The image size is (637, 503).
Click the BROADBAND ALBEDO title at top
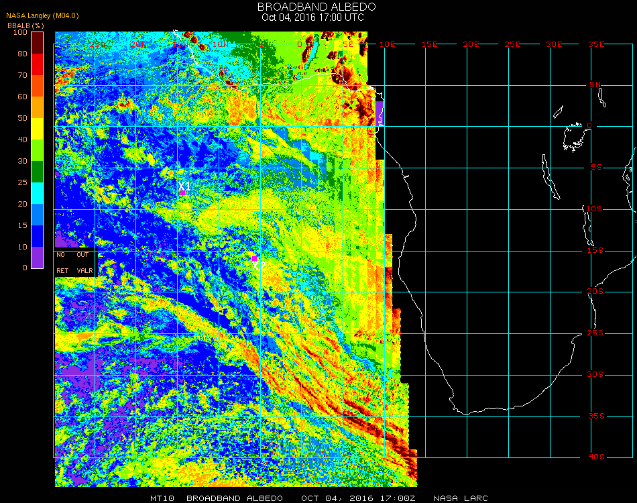(x=312, y=7)
